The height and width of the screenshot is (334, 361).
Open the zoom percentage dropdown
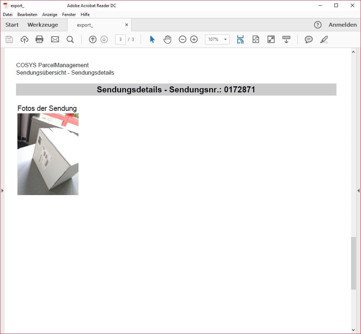pos(225,39)
